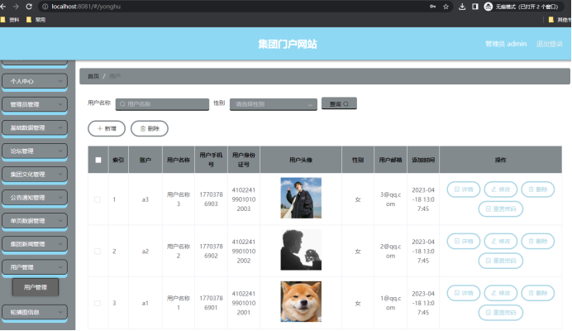Image resolution: width=572 pixels, height=331 pixels.
Task: Click the 集团门户网站 site title
Action: point(288,44)
